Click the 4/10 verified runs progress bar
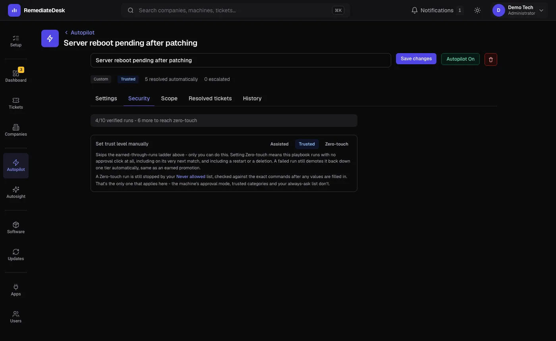 tap(224, 121)
